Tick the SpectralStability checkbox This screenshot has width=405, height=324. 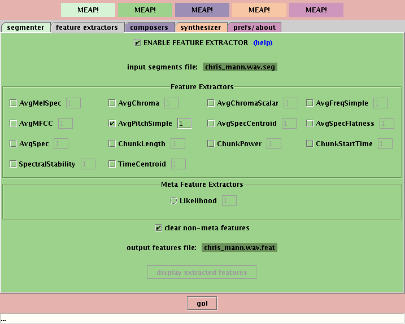coord(14,164)
